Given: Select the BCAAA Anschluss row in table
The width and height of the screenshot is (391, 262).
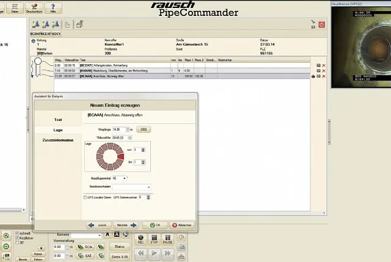Looking at the screenshot, I should coord(182,76).
